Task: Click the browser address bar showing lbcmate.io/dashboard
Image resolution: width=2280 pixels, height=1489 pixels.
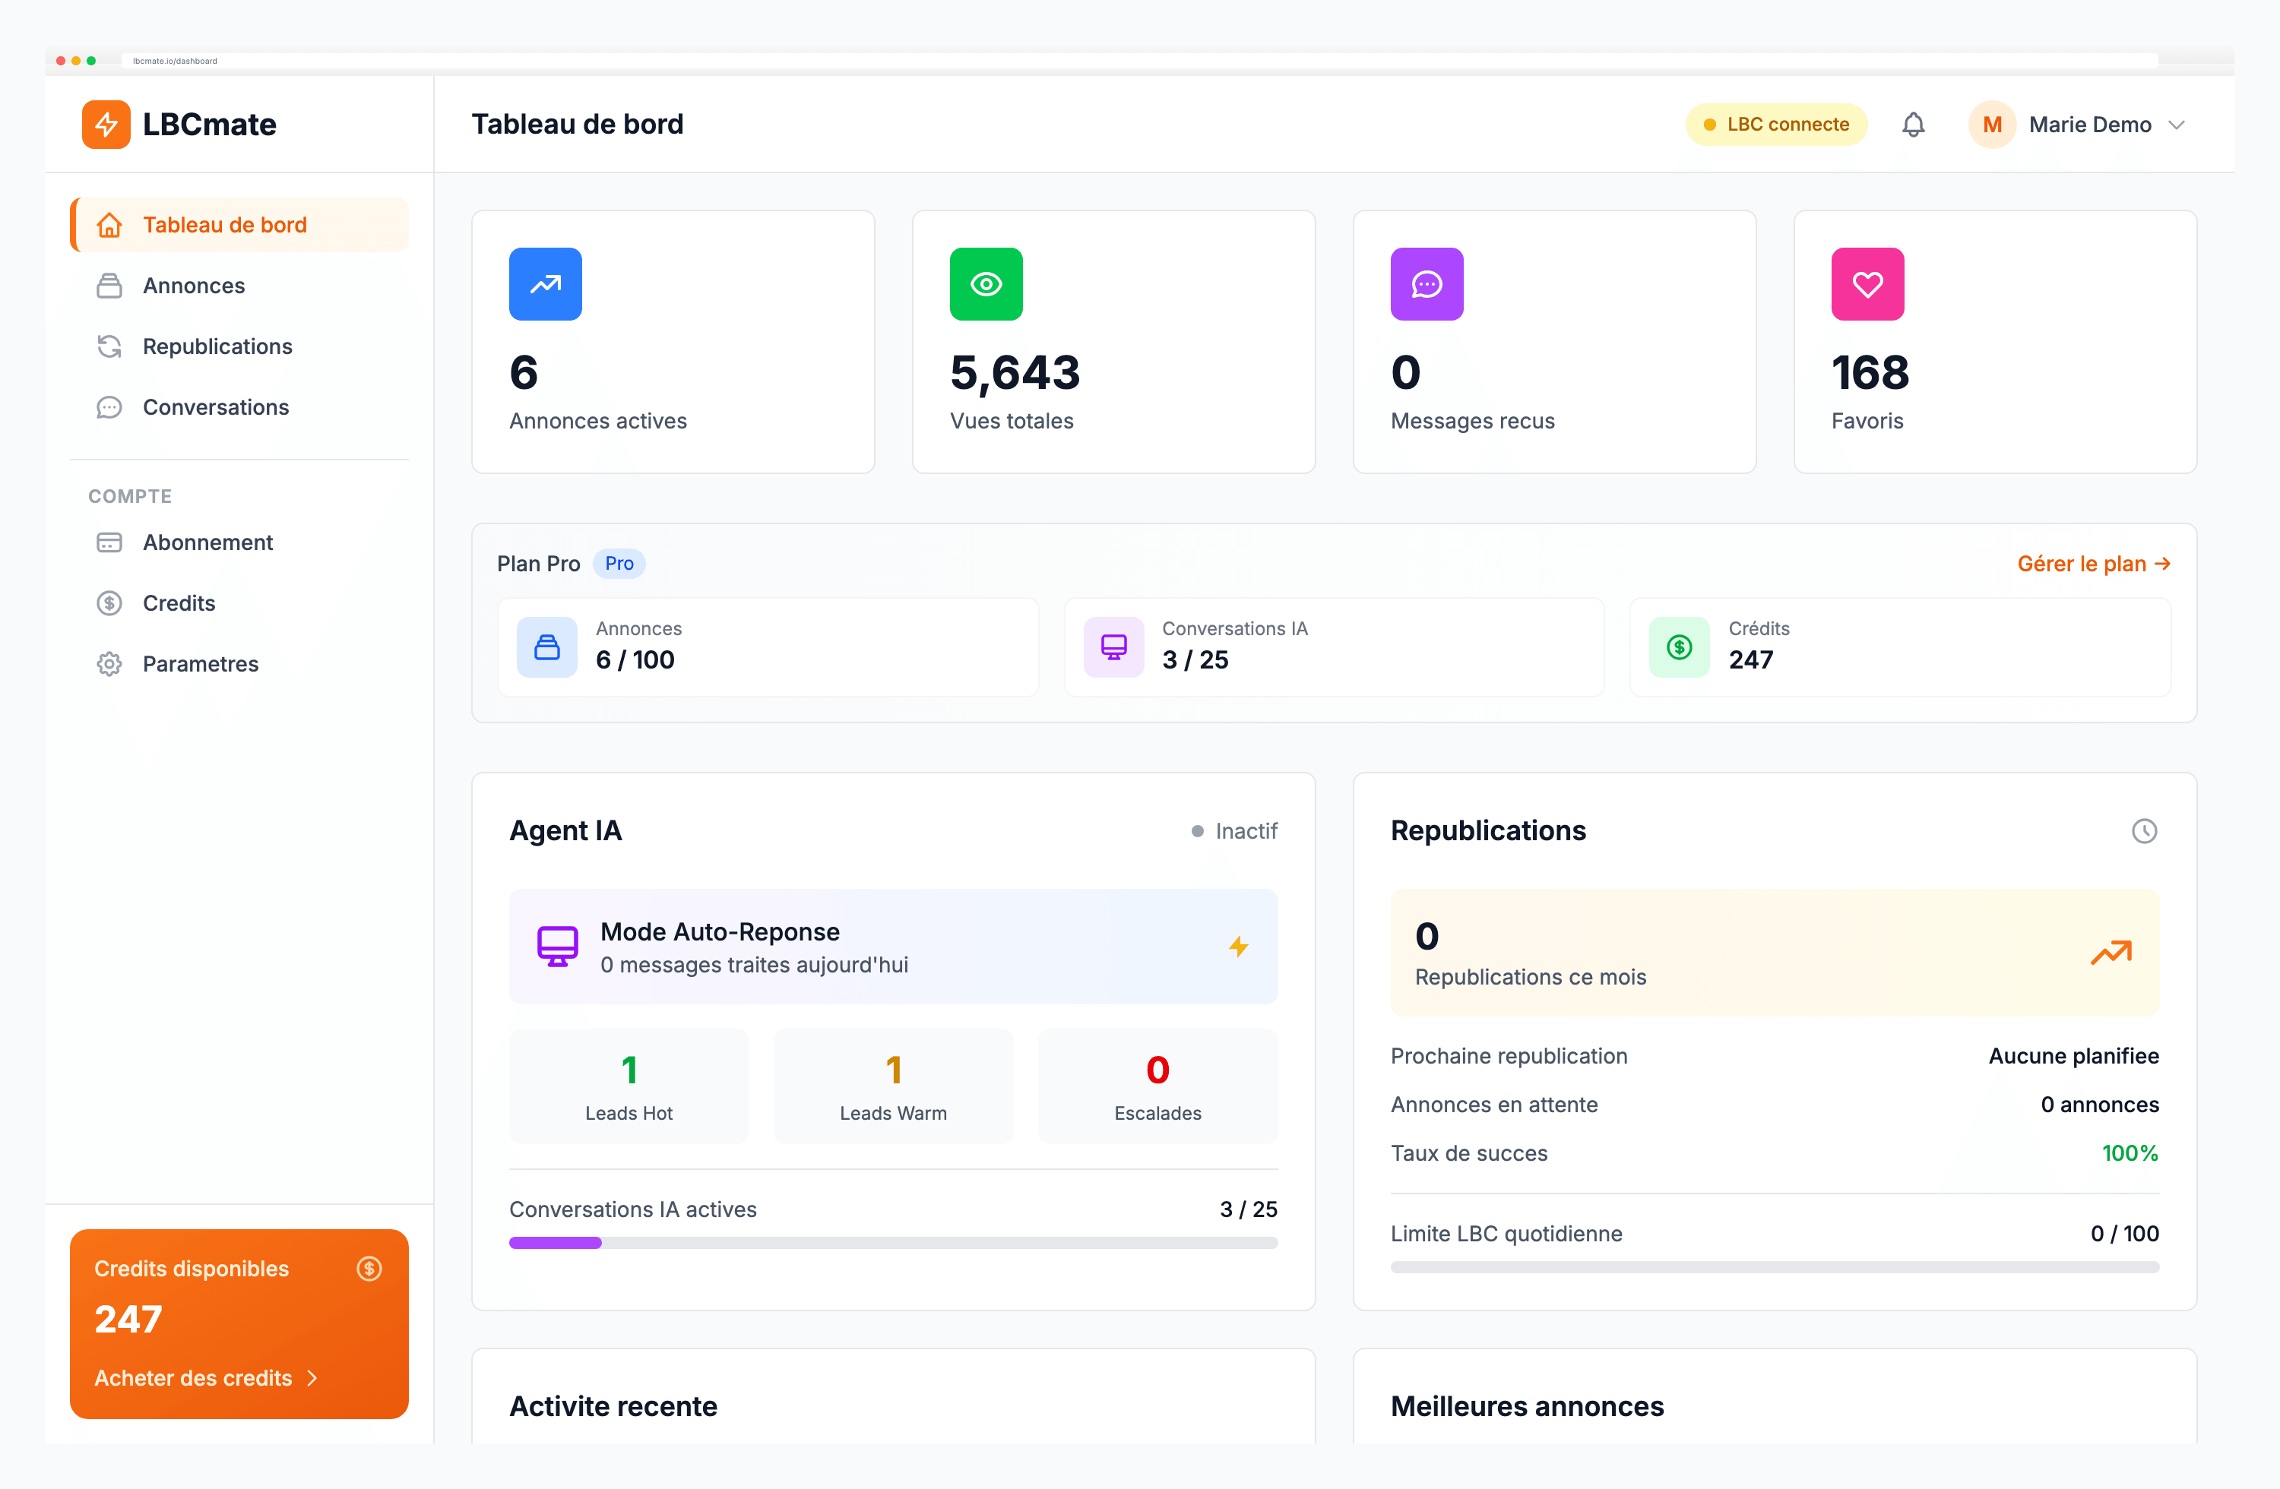Action: 174,60
